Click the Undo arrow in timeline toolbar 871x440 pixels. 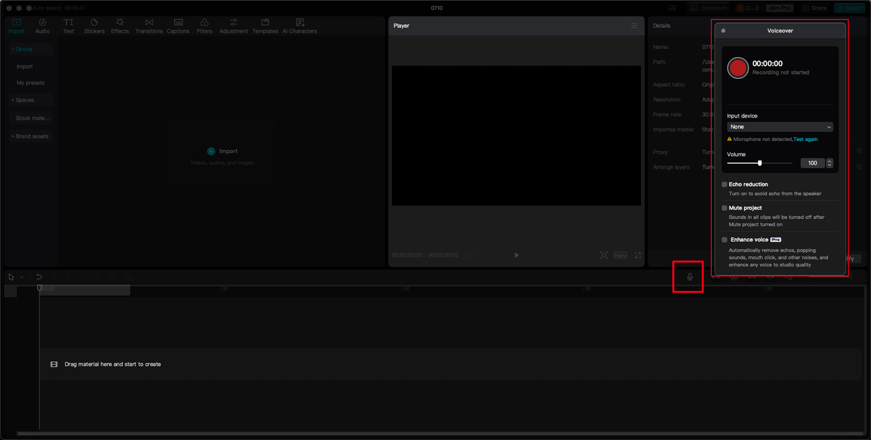tap(39, 277)
